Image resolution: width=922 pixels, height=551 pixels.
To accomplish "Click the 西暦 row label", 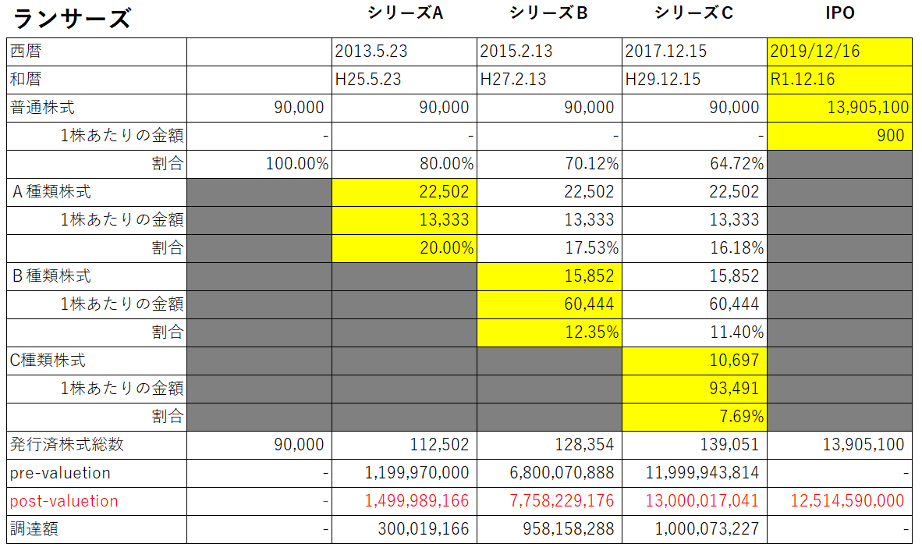I will coord(26,52).
